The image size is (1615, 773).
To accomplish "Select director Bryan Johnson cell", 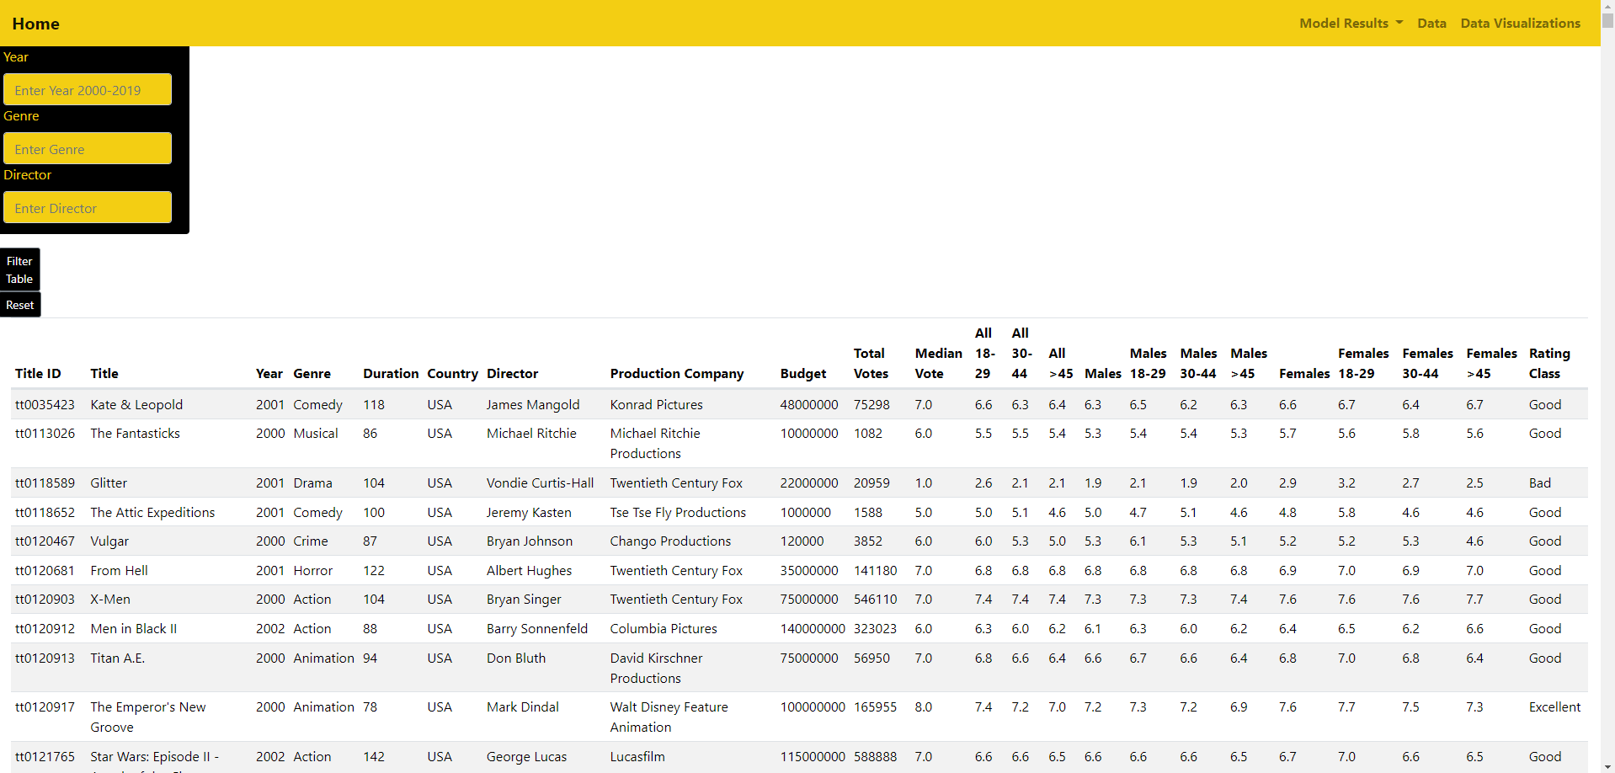I will click(x=530, y=541).
